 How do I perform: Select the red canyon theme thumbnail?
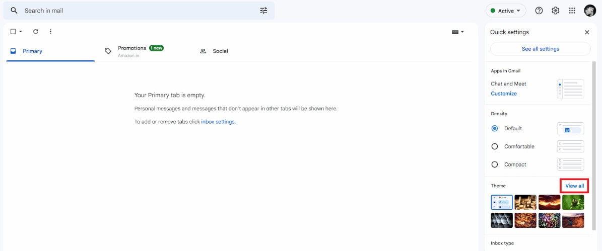pos(550,202)
